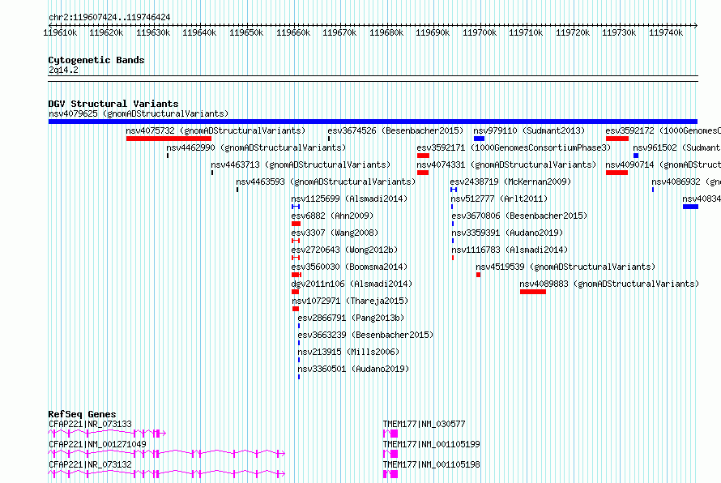Screen dimensions: 721x483
Task: Open esv2720643 (Wong2012b) label
Action: pyautogui.click(x=344, y=250)
